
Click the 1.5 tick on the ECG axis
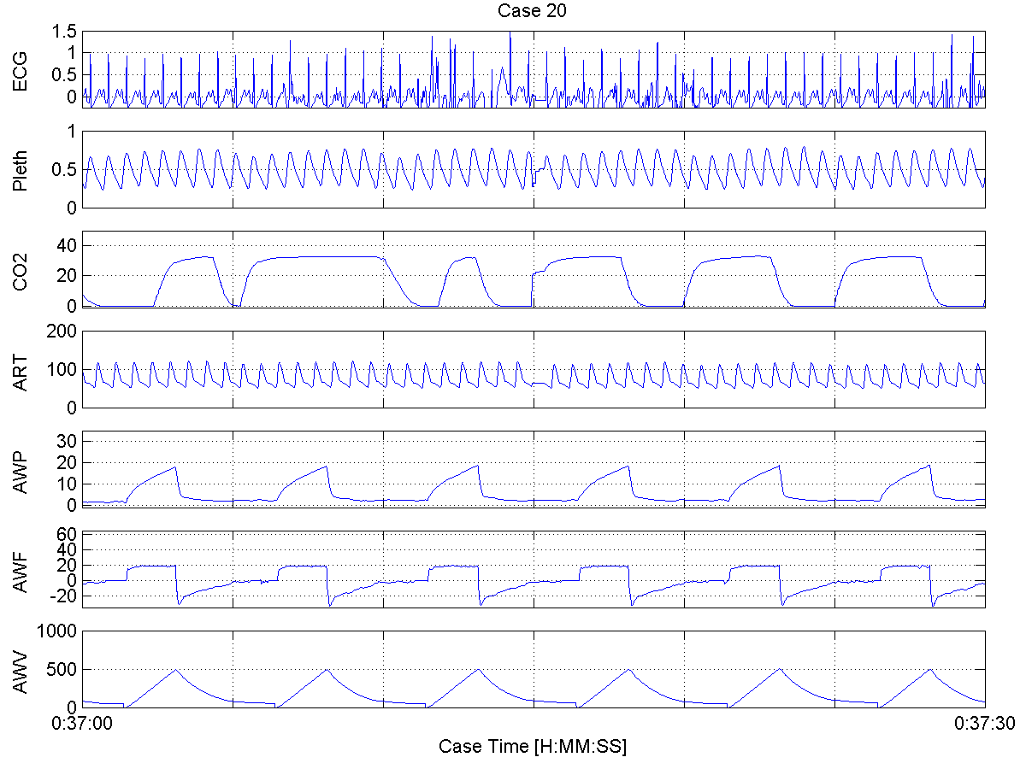(x=65, y=32)
